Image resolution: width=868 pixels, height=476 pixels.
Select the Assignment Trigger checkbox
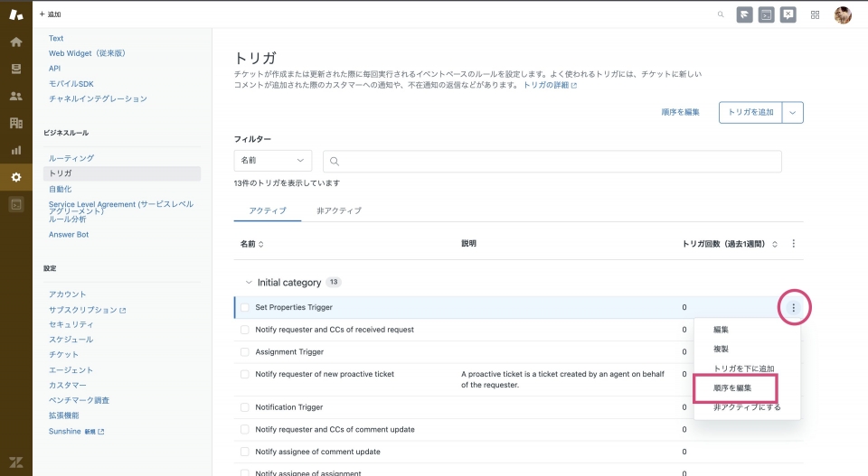click(x=245, y=352)
